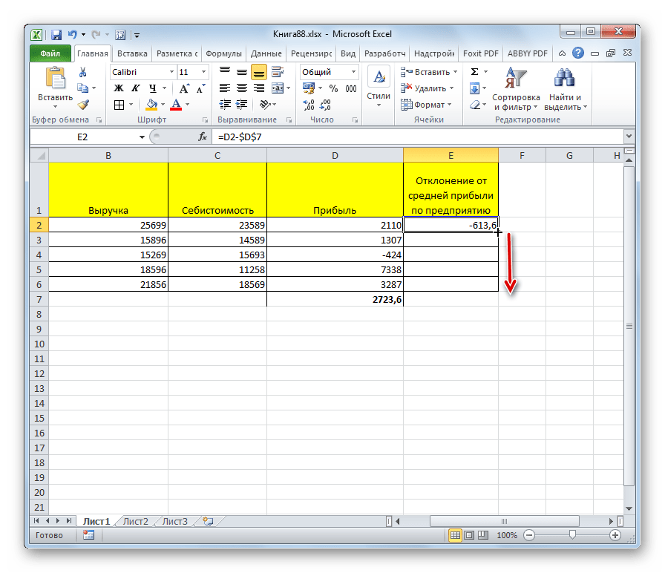Click the Save icon in quick access toolbar
This screenshot has width=665, height=573.
(x=56, y=34)
